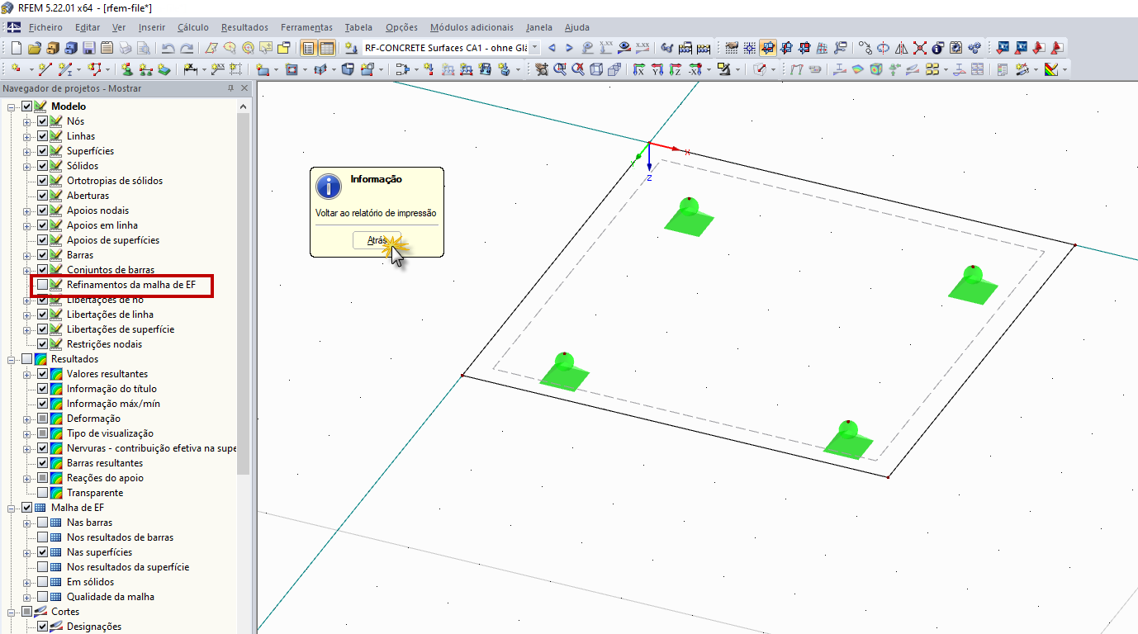Select Tipo de visualização tree item
Viewport: 1138px width, 634px height.
[110, 433]
